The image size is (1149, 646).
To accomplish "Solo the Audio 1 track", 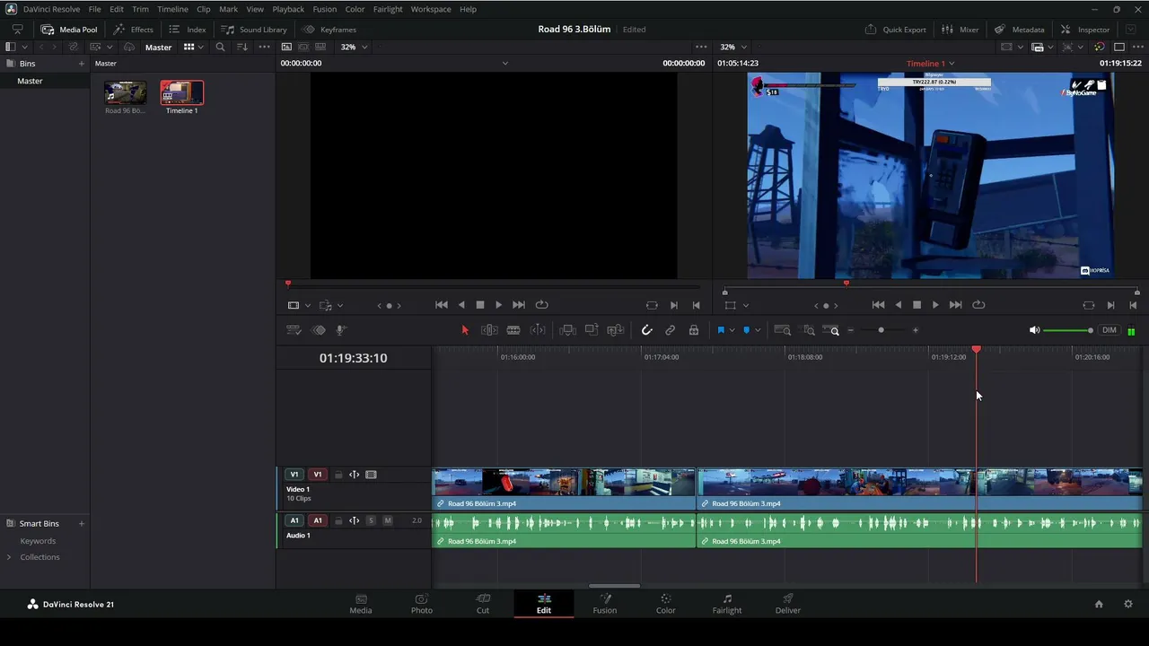I will (371, 520).
